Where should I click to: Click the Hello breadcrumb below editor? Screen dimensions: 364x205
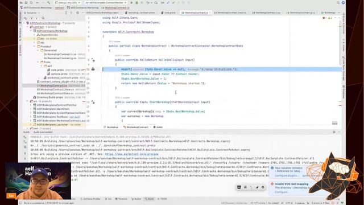point(158,127)
